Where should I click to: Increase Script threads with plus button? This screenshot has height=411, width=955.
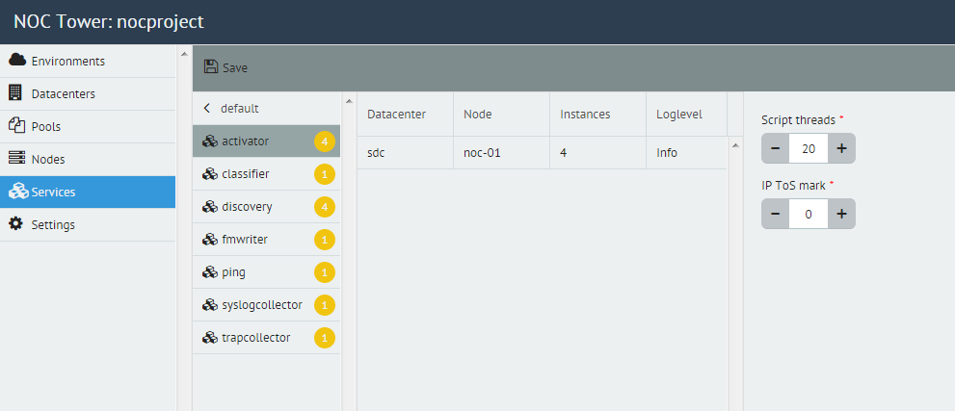tap(841, 148)
